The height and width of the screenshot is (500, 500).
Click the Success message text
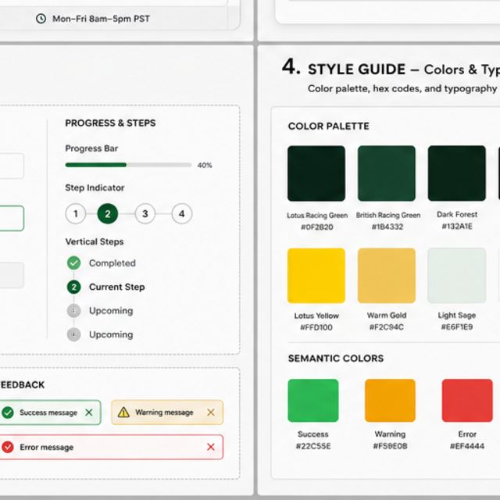[x=48, y=412]
